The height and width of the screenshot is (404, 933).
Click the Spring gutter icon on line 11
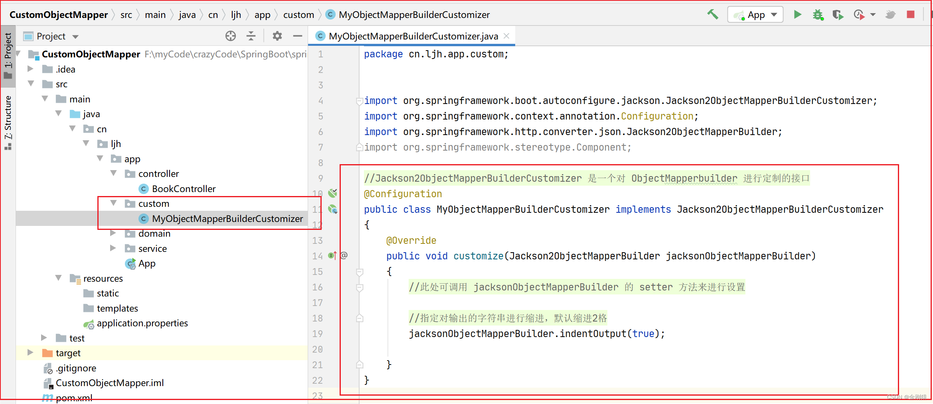pos(333,209)
